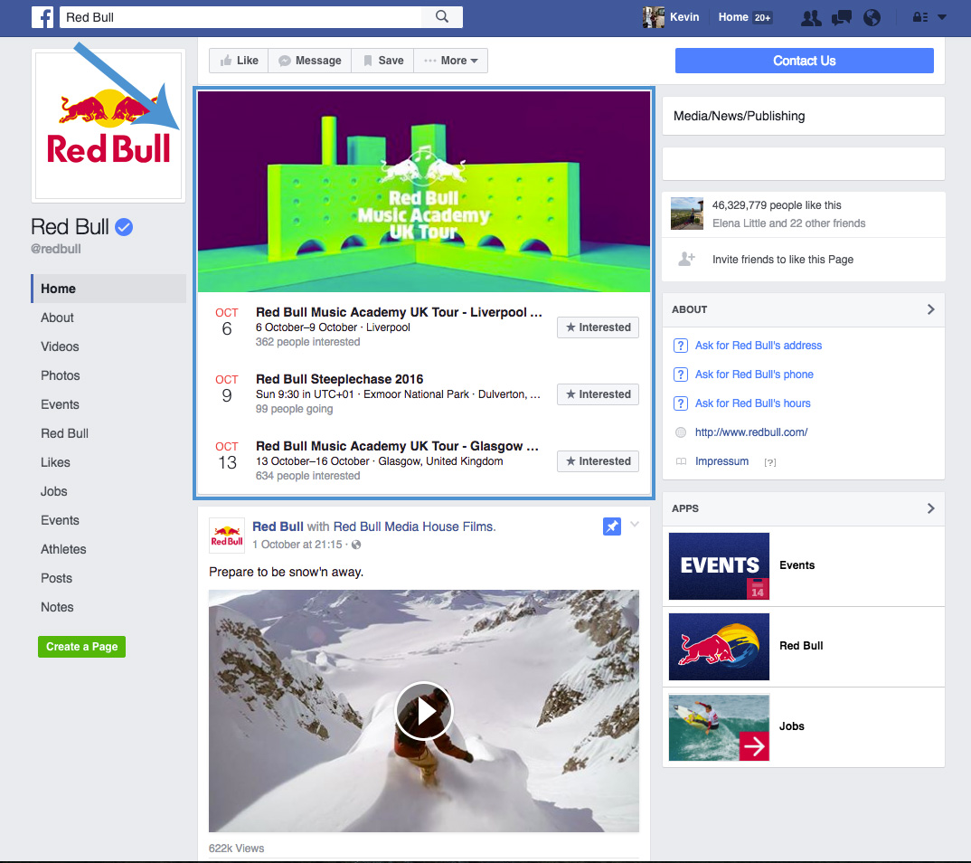Select Home in the page sidebar
971x863 pixels.
[x=108, y=289]
